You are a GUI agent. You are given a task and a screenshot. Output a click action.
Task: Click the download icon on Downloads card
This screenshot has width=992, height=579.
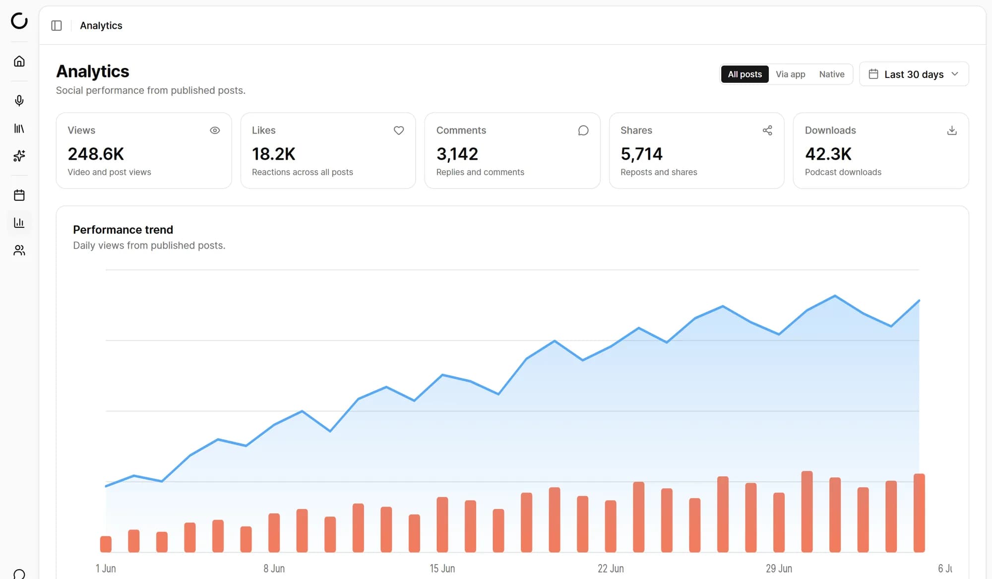(x=952, y=130)
